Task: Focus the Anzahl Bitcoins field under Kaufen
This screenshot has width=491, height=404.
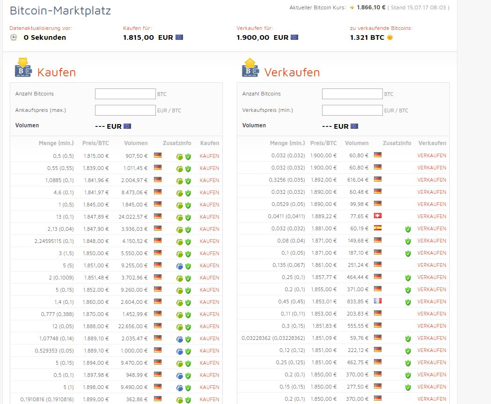Action: pyautogui.click(x=125, y=94)
